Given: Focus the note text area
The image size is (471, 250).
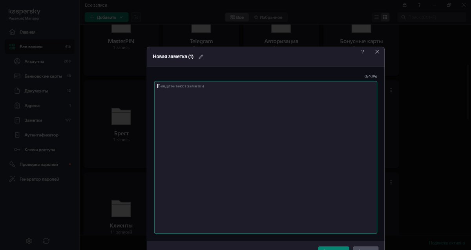Looking at the screenshot, I should point(266,157).
